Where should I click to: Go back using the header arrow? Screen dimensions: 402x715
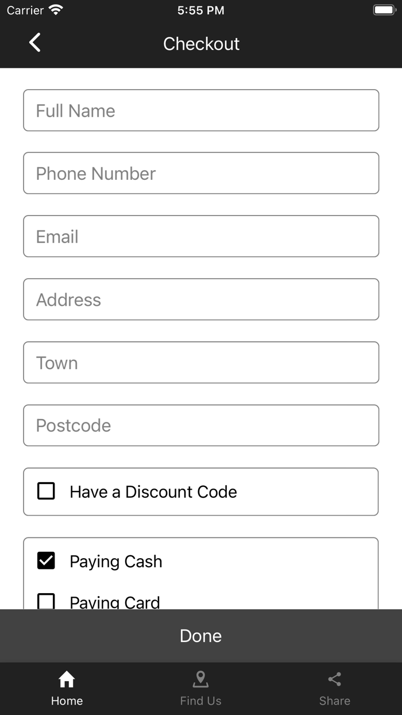pyautogui.click(x=35, y=43)
